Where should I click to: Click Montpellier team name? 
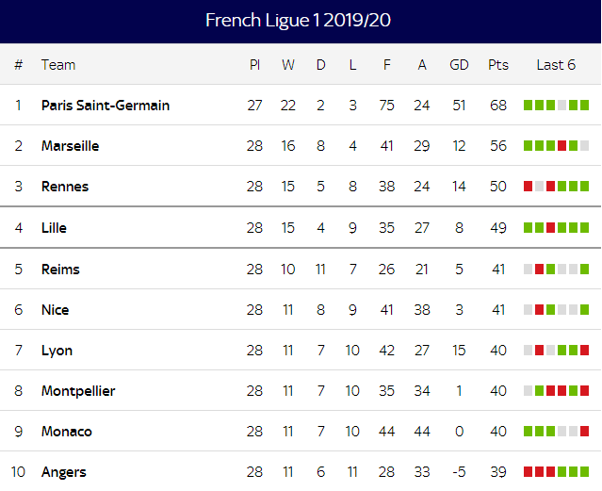78,391
